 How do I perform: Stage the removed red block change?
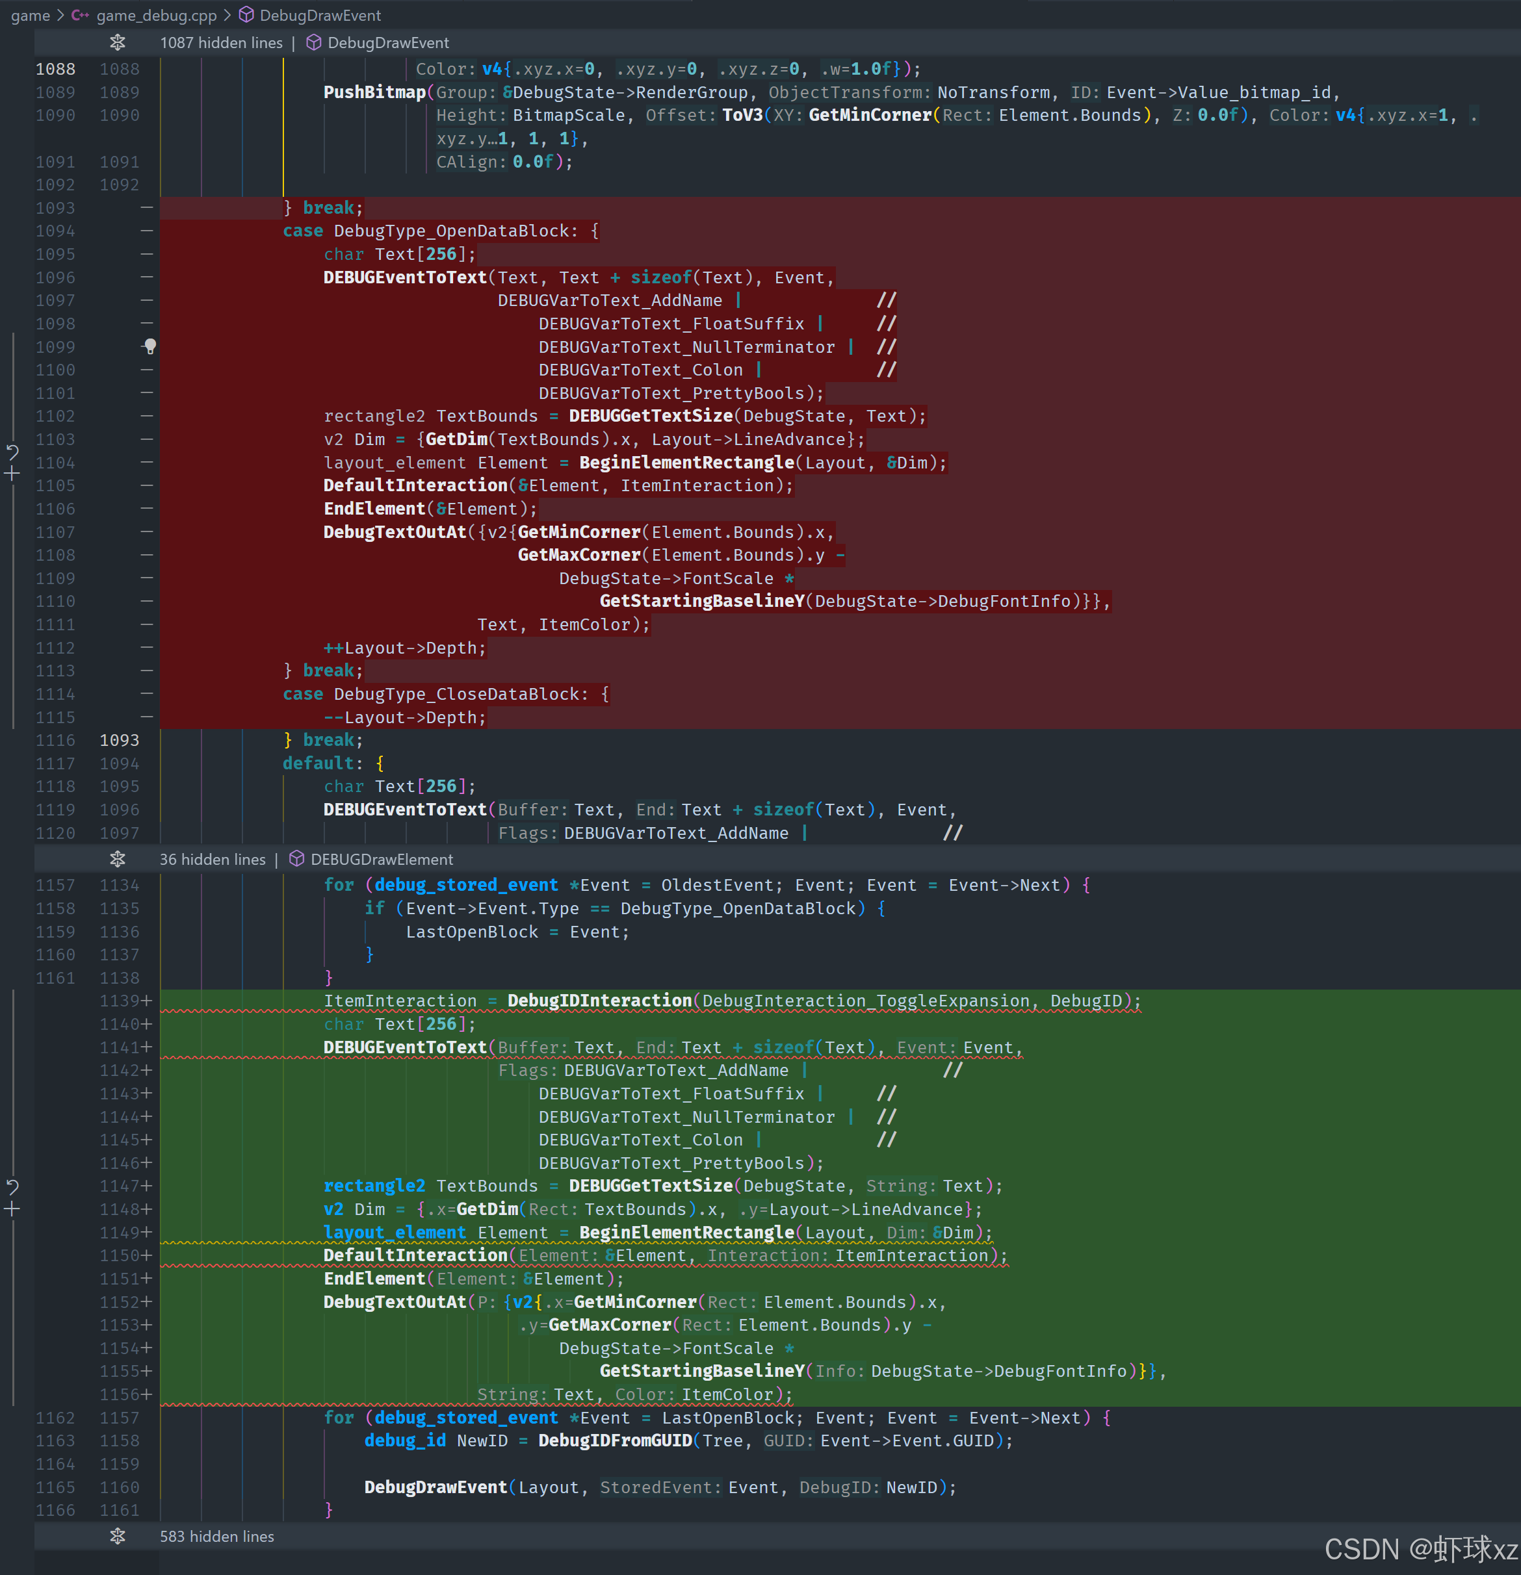[x=12, y=474]
